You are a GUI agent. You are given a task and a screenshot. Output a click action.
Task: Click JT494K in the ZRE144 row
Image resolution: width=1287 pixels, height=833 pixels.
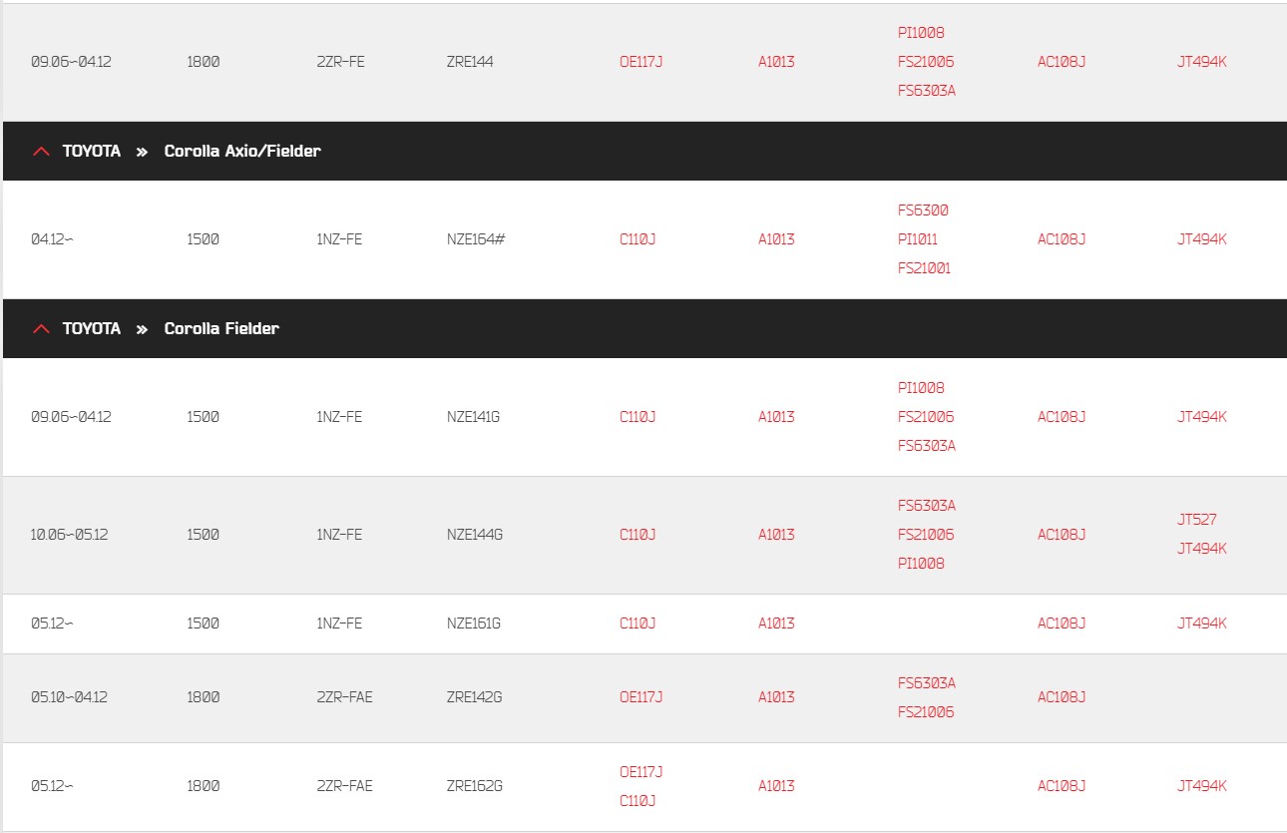point(1201,62)
